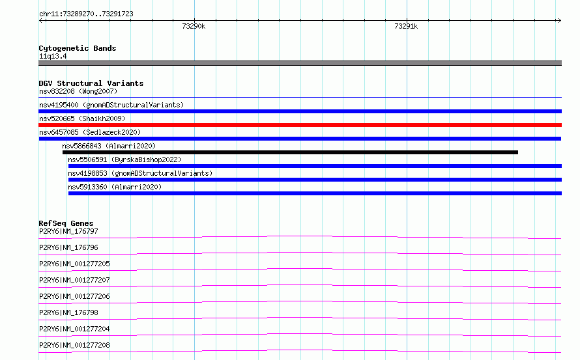Open variant nsv5506591 (ByrskaBishop2022) label
580x360 pixels.
(124, 159)
